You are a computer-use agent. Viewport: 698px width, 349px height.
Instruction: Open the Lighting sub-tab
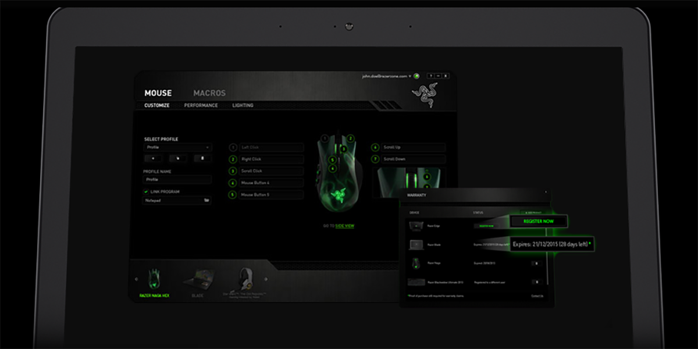click(243, 106)
